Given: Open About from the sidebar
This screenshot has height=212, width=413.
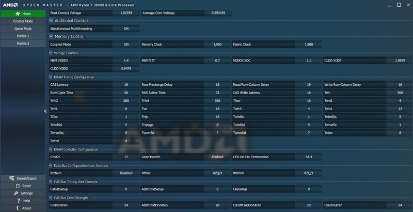Looking at the screenshot, I should 23,208.
